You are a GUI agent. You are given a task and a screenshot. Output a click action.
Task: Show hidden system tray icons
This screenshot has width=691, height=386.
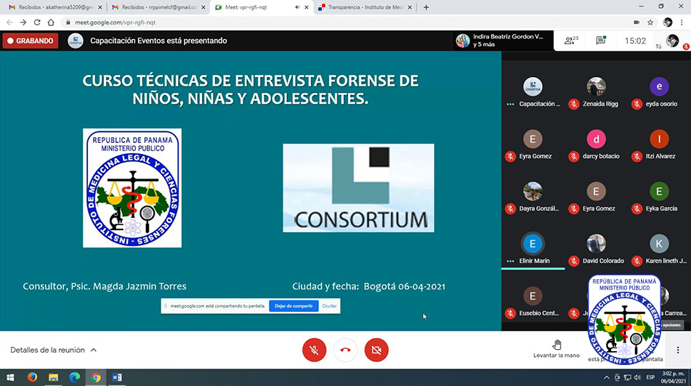click(607, 377)
